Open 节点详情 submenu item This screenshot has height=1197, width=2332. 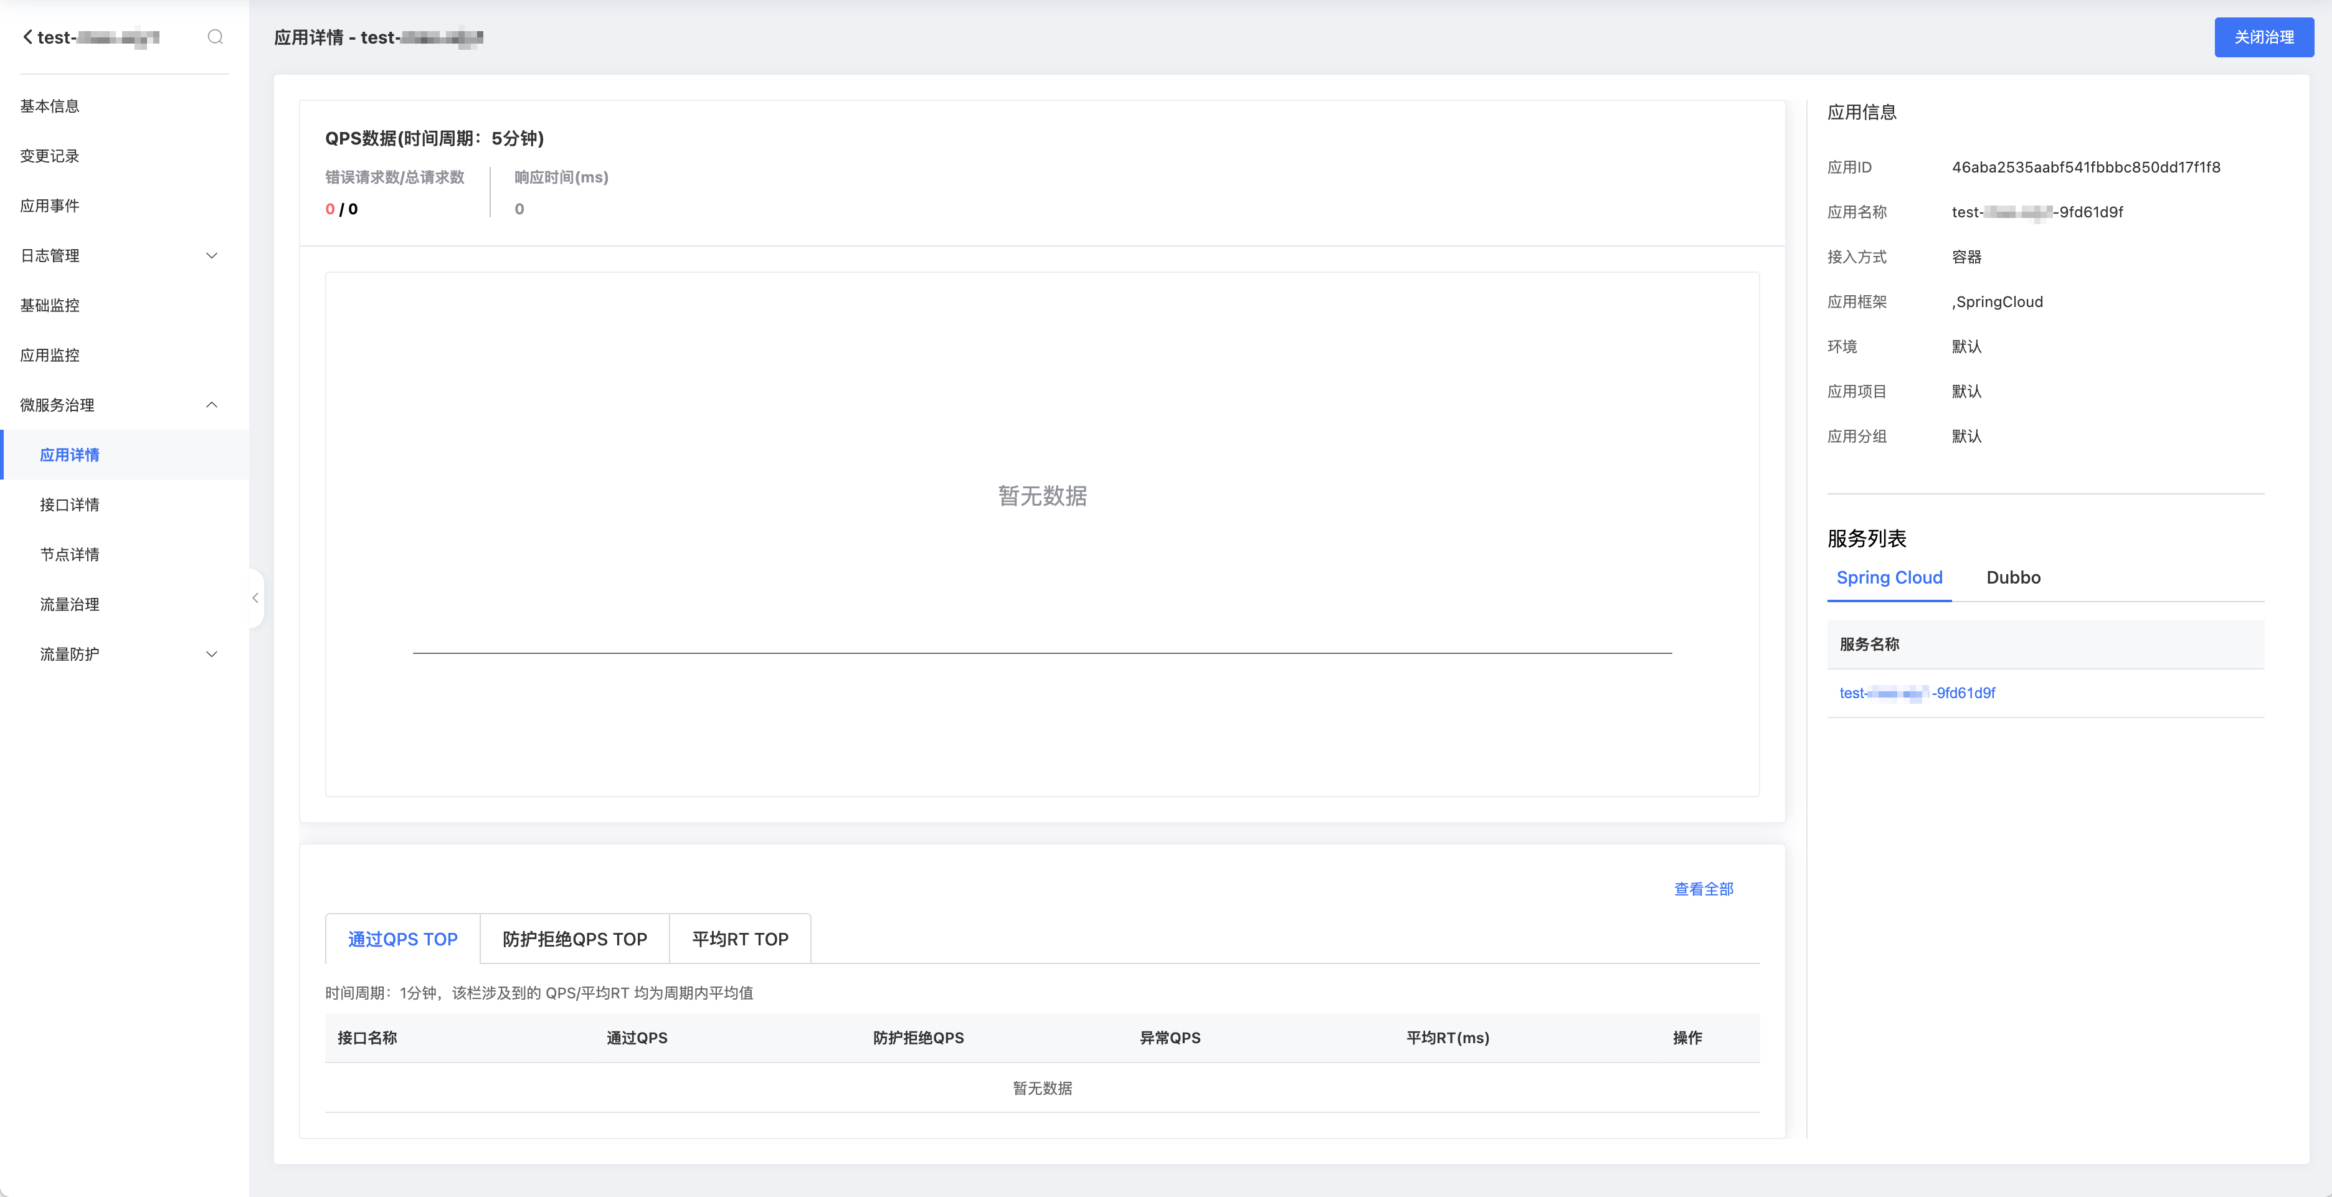[70, 554]
